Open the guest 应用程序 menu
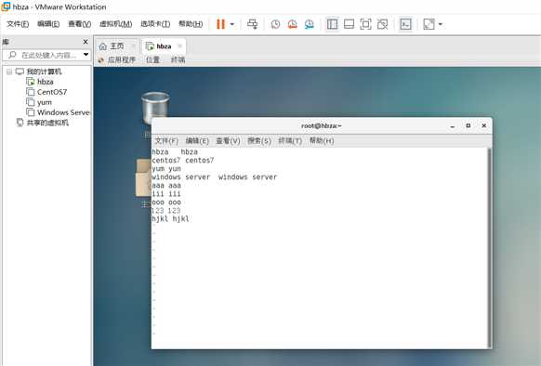Screen dimensions: 541x366 122,59
